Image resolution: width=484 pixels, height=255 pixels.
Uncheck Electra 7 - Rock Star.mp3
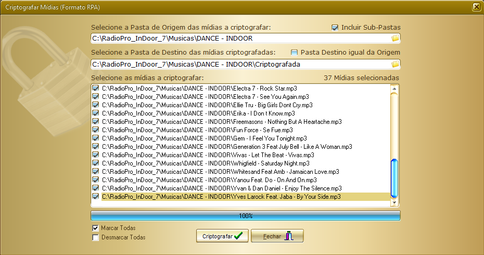pyautogui.click(x=96, y=88)
